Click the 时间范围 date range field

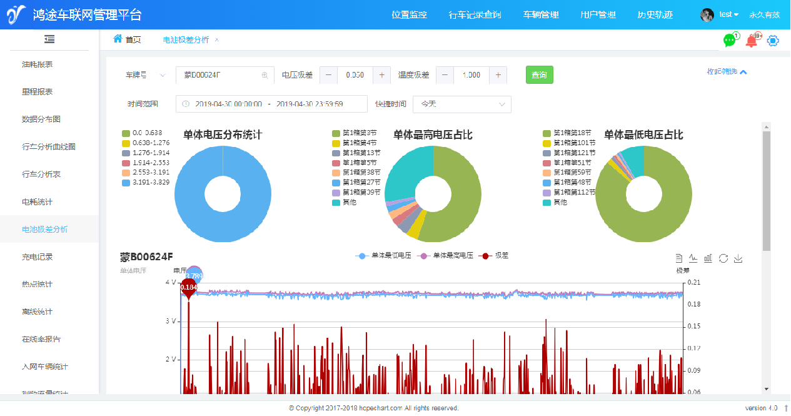(271, 104)
